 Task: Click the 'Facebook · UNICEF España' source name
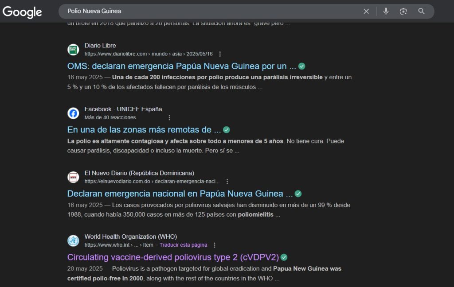123,109
